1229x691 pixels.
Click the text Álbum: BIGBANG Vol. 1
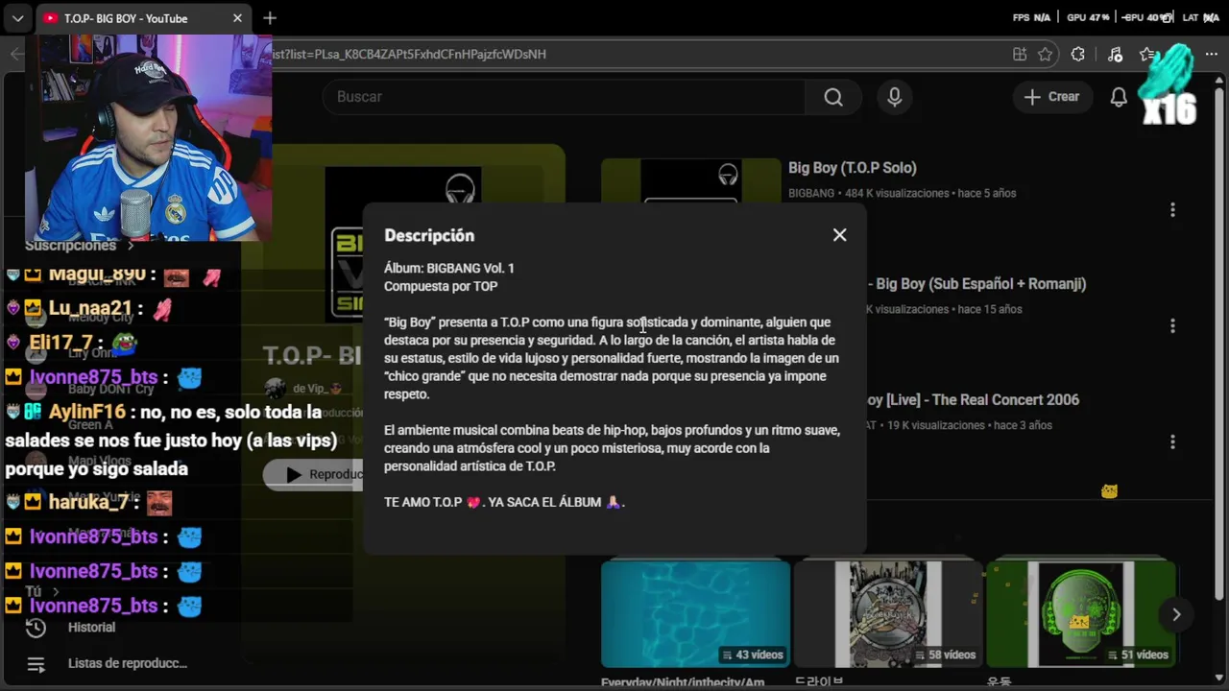(x=449, y=269)
